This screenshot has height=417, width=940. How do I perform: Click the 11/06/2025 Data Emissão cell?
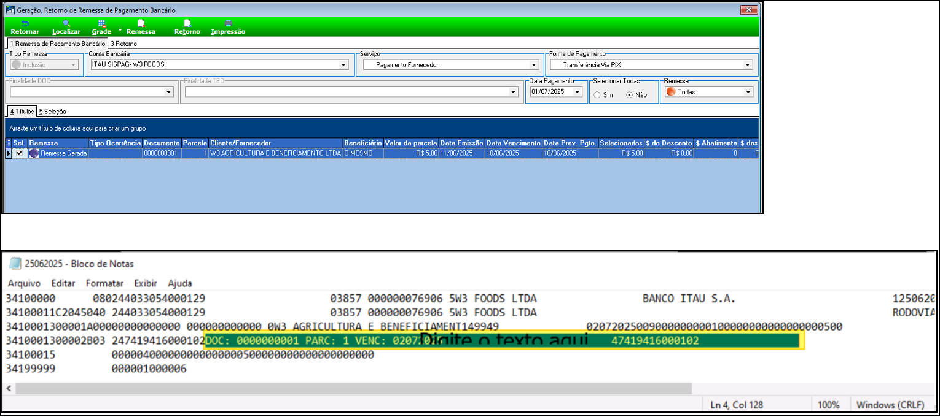coord(461,153)
